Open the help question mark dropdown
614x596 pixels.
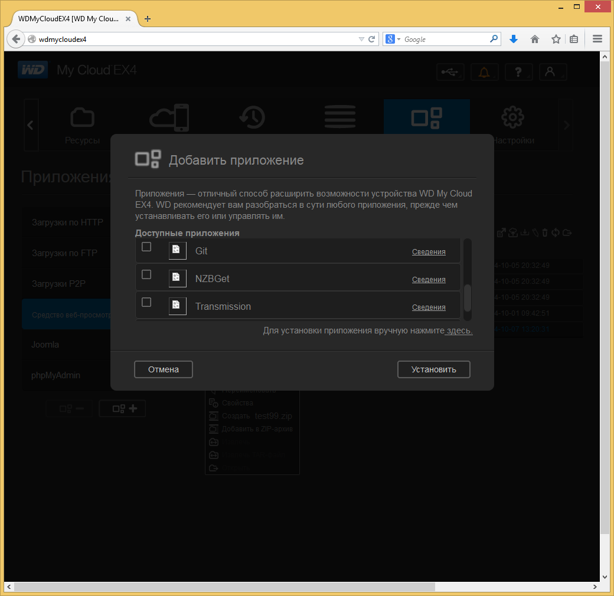(x=518, y=72)
